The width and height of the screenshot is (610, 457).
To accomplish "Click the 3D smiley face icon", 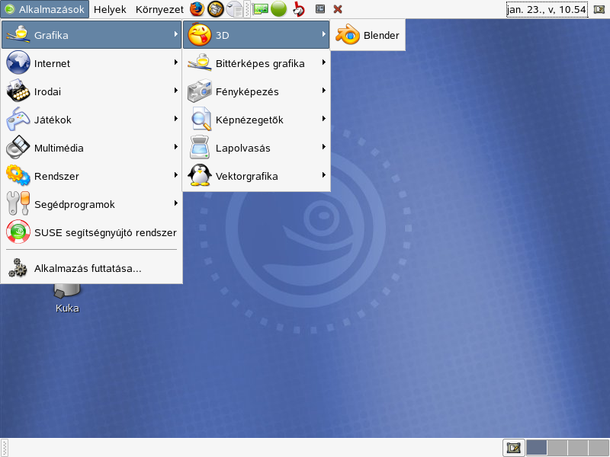I will [x=200, y=34].
